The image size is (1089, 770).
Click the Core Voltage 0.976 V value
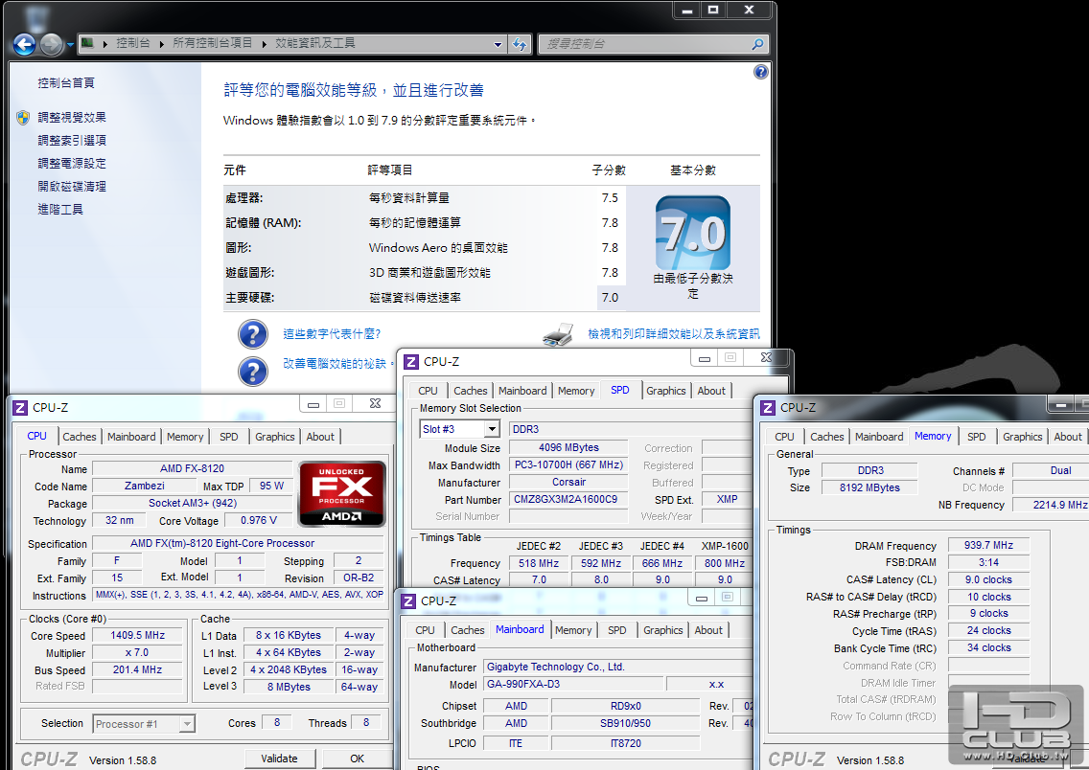pos(259,520)
